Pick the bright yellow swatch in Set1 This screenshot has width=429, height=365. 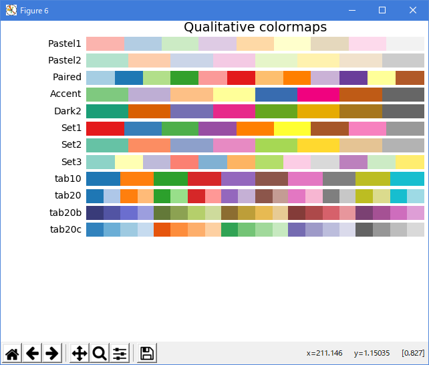pos(292,128)
